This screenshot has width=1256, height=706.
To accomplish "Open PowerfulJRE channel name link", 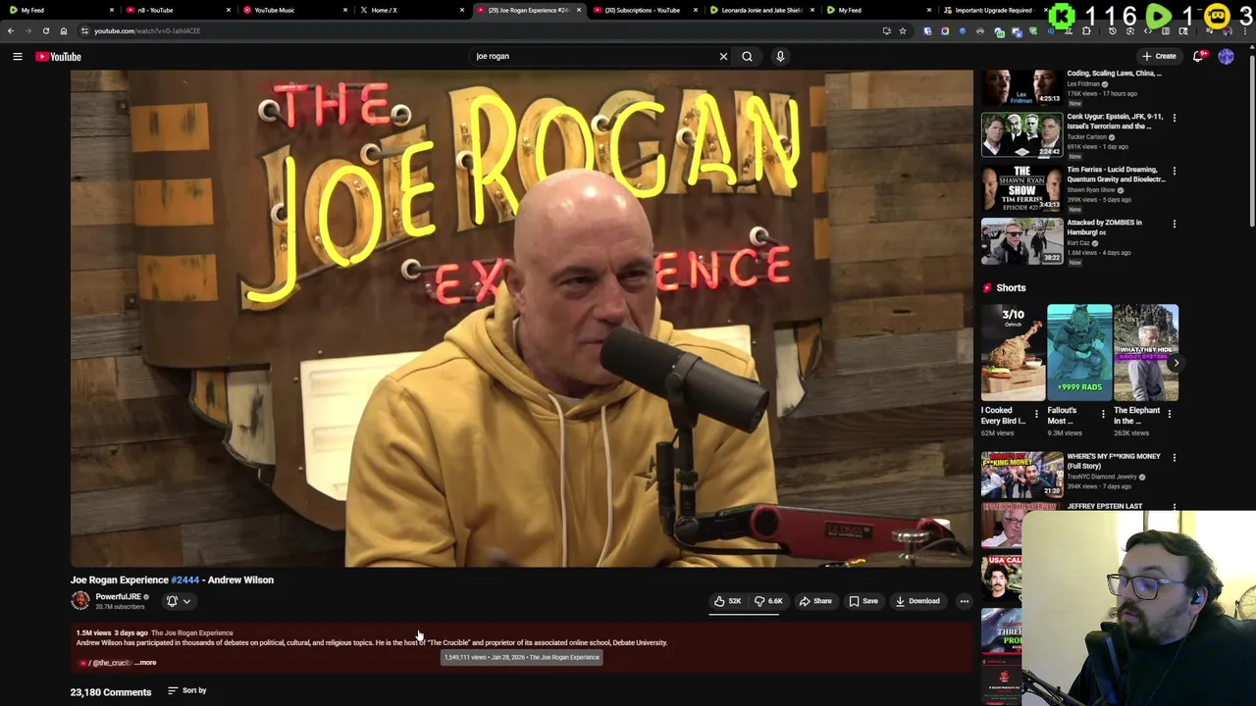I will tap(119, 596).
